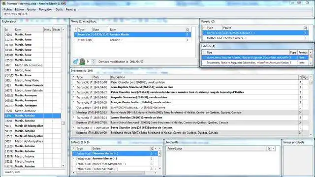Select the Nom-Bapt row 'Antoine'
The width and height of the screenshot is (315, 177).
click(x=132, y=40)
